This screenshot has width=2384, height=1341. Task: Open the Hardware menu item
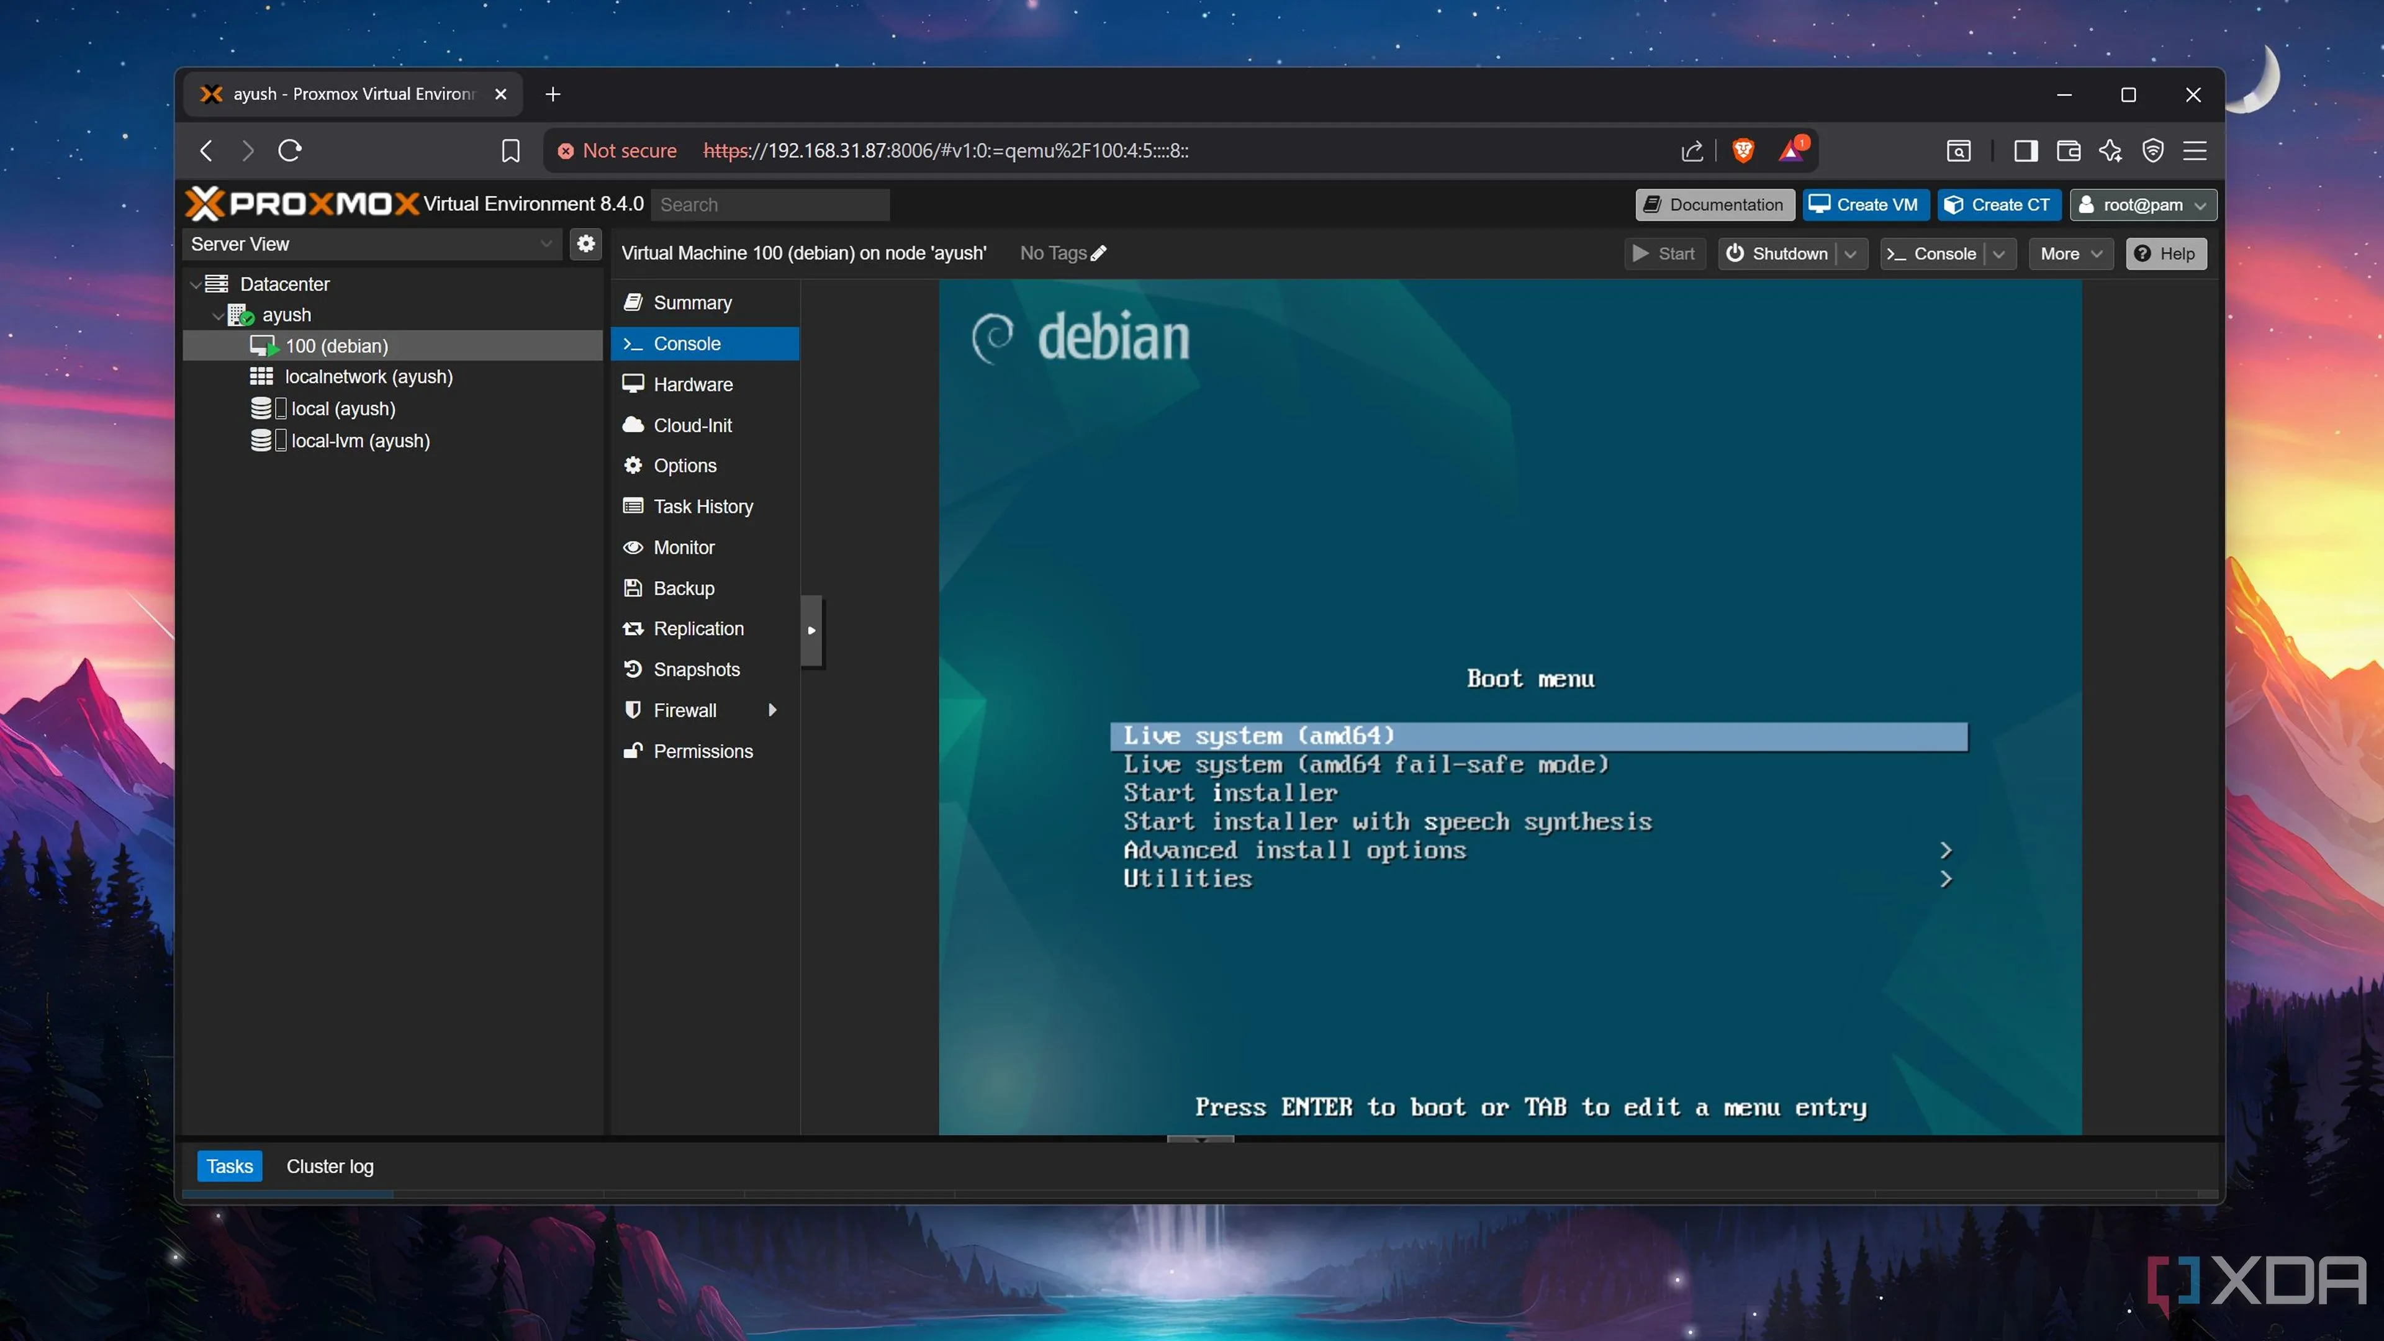point(692,384)
